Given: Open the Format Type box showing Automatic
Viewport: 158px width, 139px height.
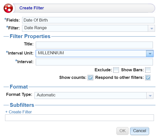Looking at the screenshot, I should 90,95.
